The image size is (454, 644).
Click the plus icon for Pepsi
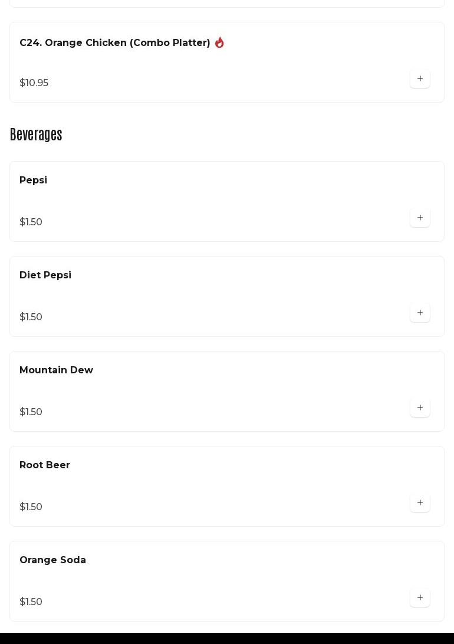(420, 218)
